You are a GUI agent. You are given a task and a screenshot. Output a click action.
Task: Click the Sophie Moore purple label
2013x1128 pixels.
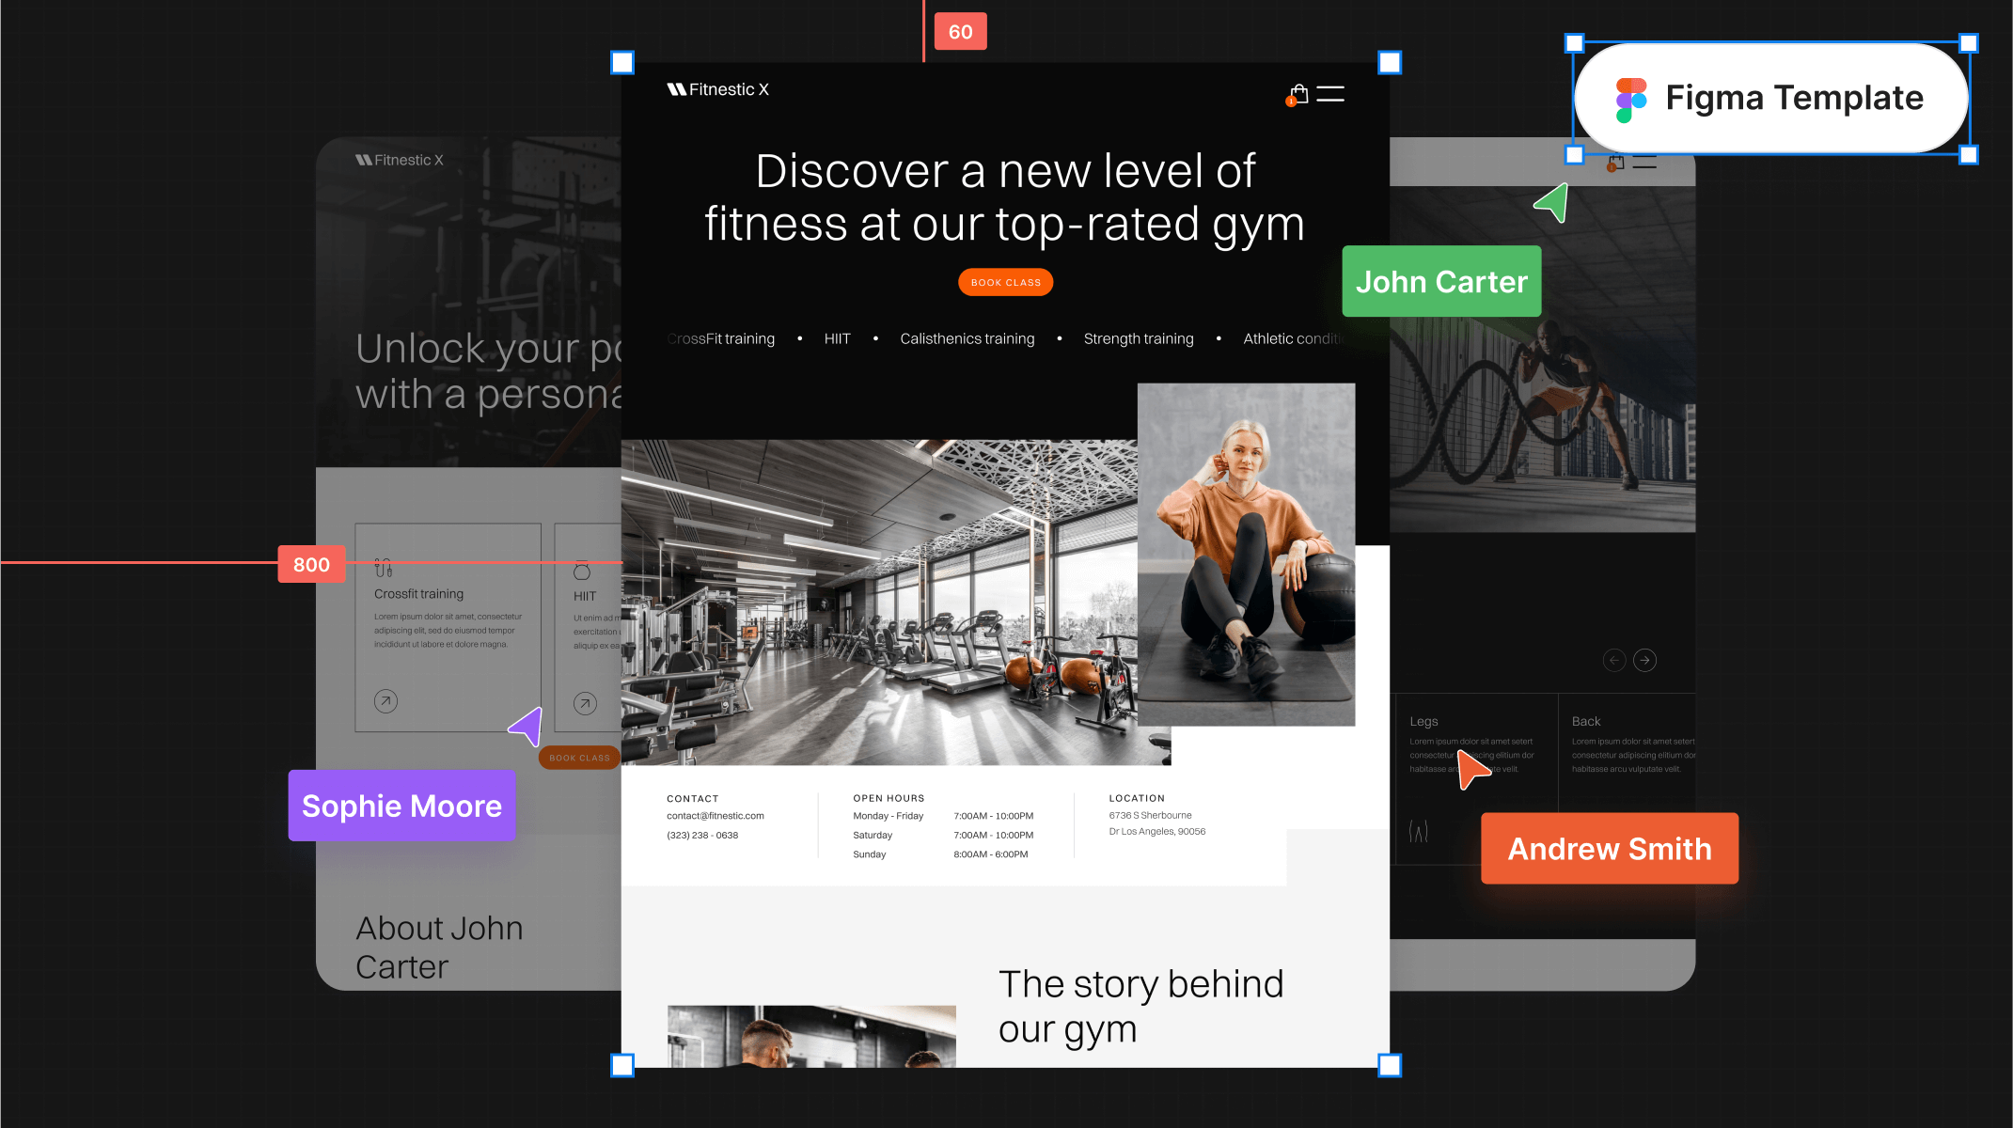click(x=402, y=803)
